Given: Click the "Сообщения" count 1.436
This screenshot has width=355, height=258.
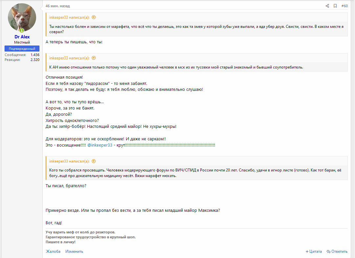Looking at the screenshot, I should [x=35, y=55].
